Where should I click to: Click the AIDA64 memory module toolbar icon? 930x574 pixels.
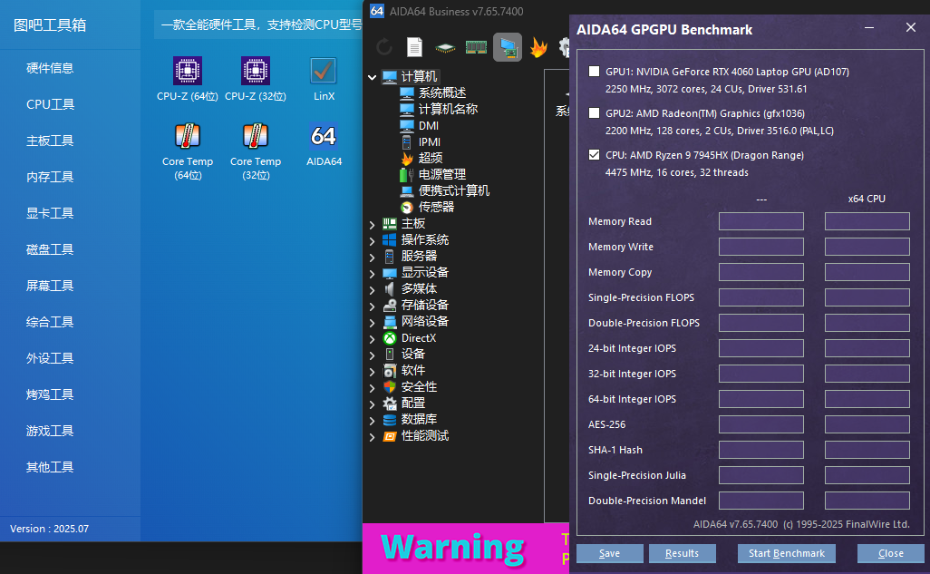coord(476,47)
